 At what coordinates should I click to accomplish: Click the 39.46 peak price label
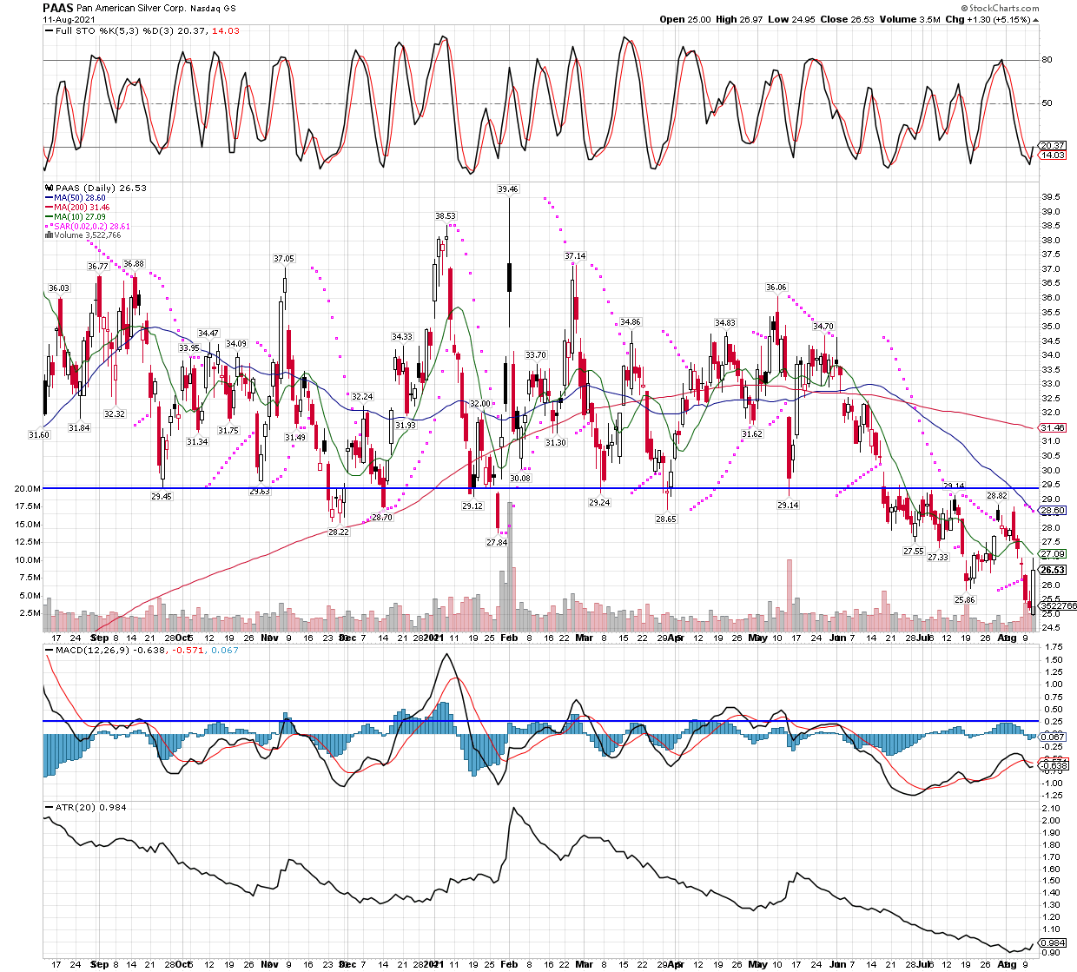[x=508, y=189]
